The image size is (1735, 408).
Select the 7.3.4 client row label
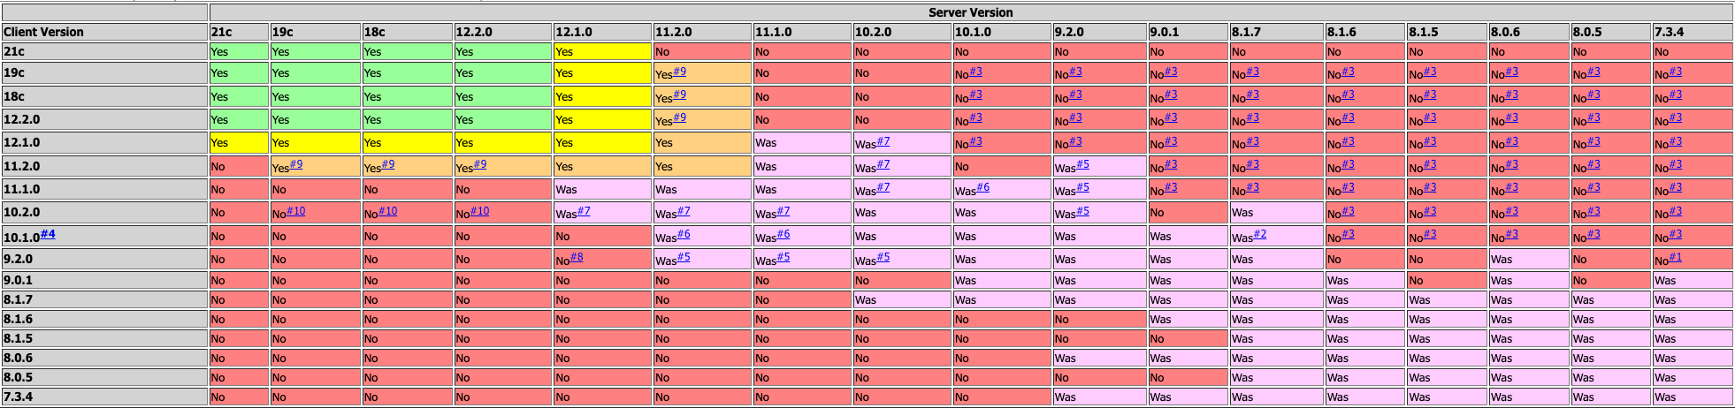point(104,397)
